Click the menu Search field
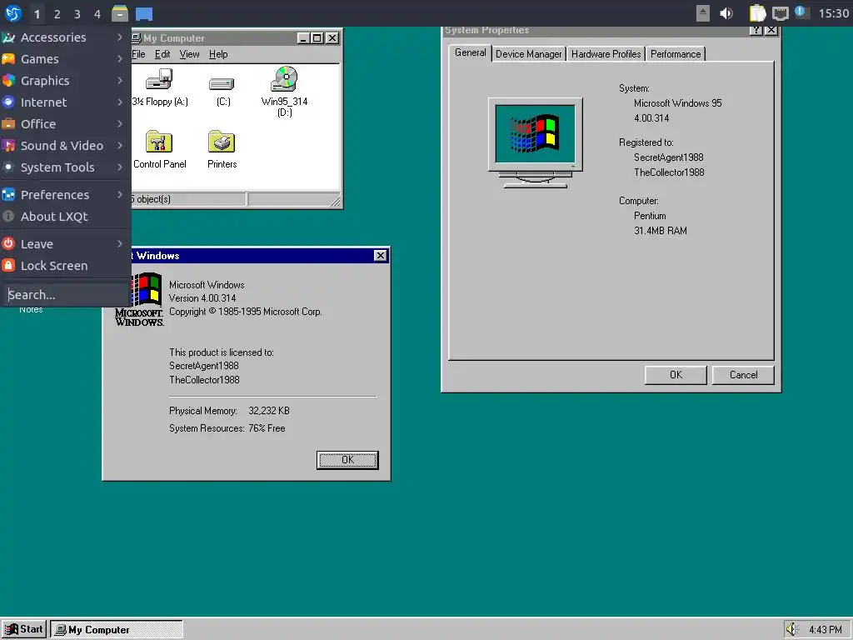The width and height of the screenshot is (853, 640). [x=65, y=294]
